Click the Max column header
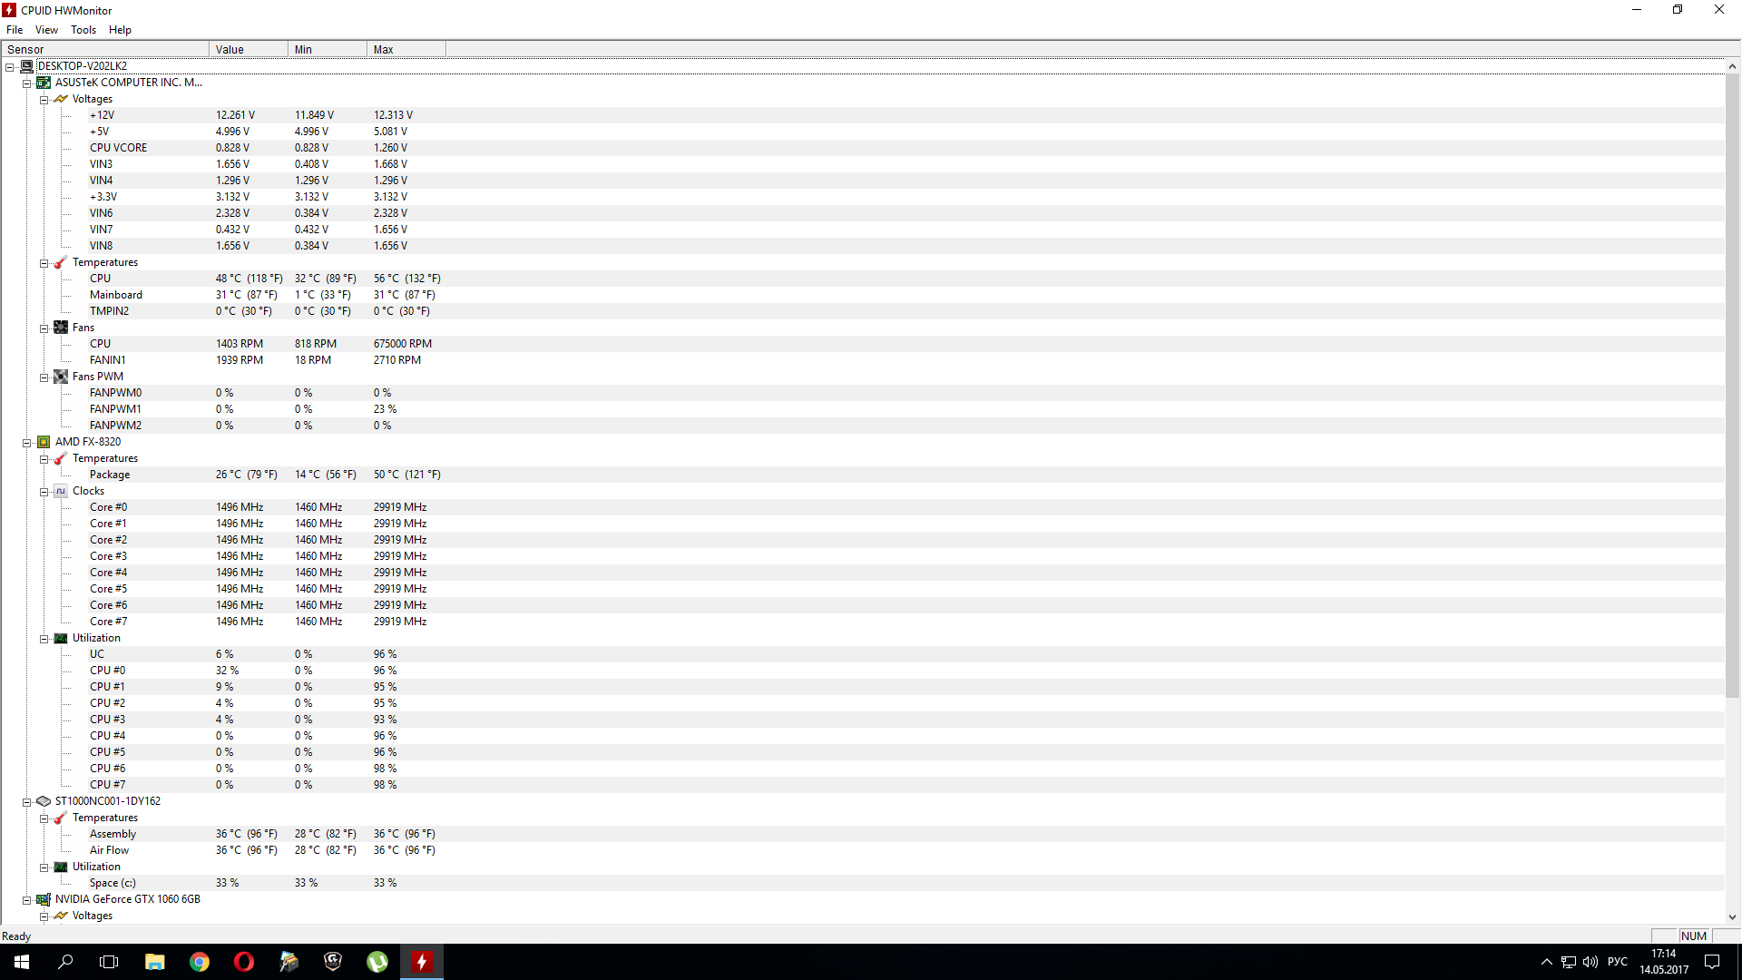The width and height of the screenshot is (1742, 980). pyautogui.click(x=406, y=50)
